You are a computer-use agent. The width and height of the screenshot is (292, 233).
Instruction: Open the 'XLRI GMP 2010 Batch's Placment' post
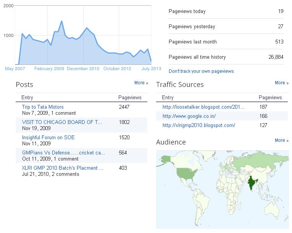(63, 168)
